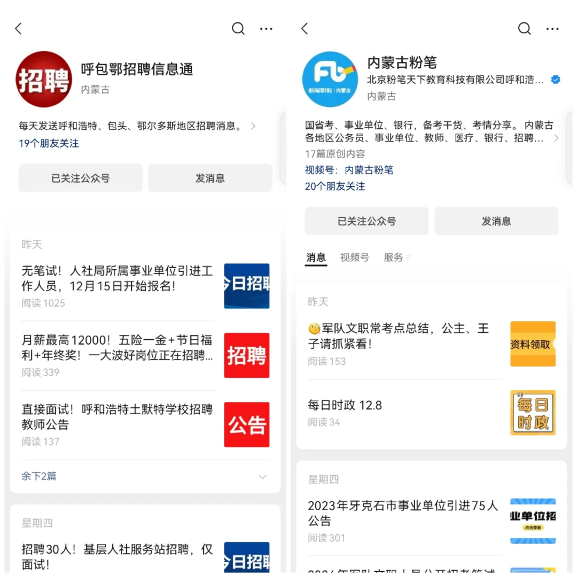Click 阅读 137 read count
The height and width of the screenshot is (577, 577).
click(40, 442)
